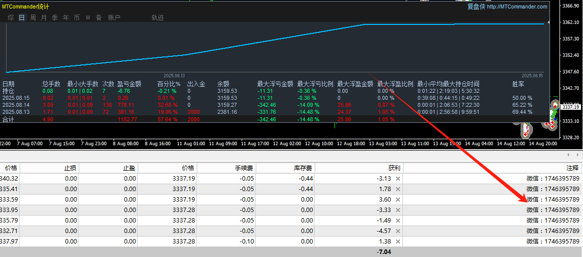The height and width of the screenshot is (257, 583).
Task: Close the order with profit 1.78
Action: pos(397,189)
